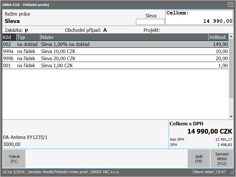Click the window resize grip icon
The width and height of the screenshot is (236, 177).
click(x=232, y=173)
